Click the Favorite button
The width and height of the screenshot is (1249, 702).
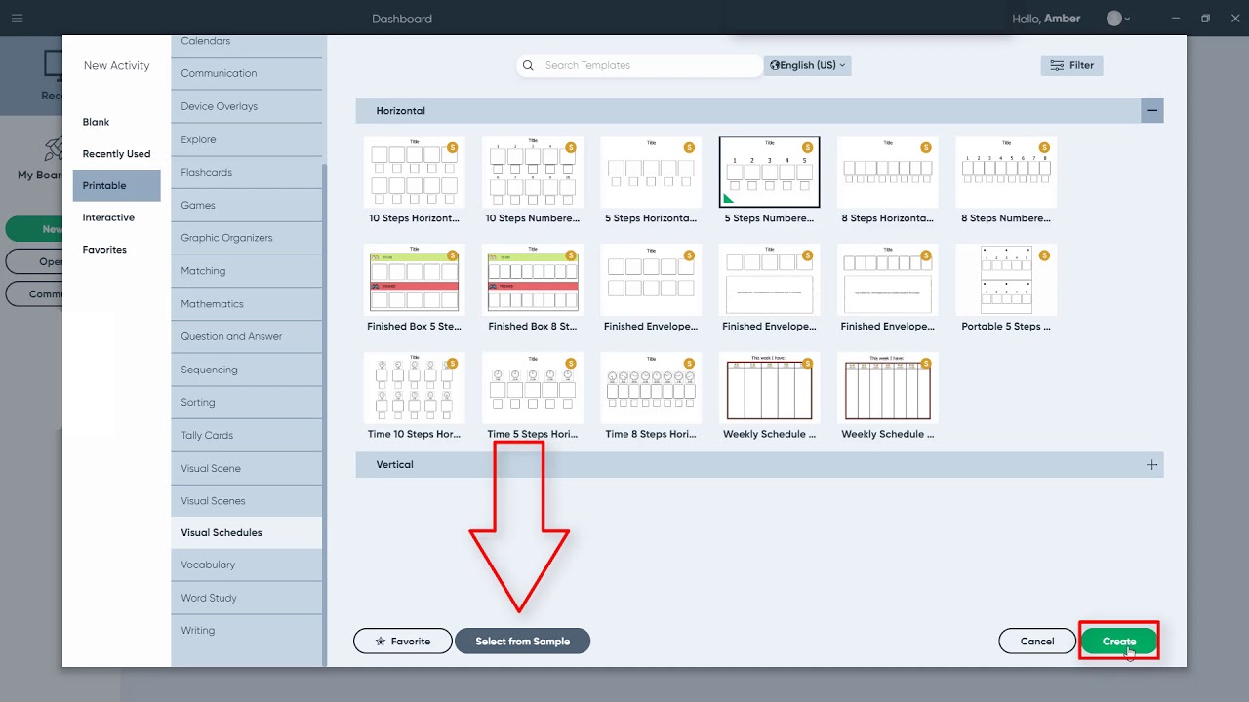coord(403,642)
